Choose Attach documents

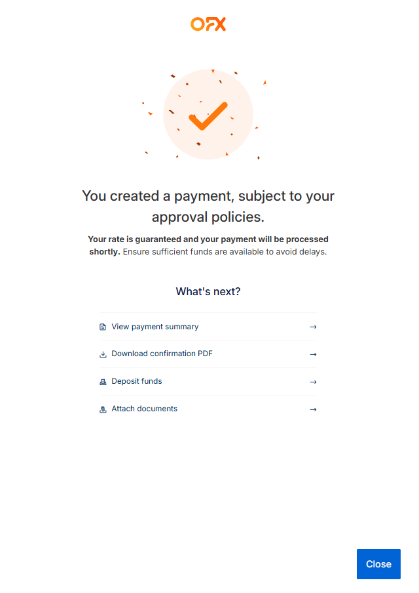pyautogui.click(x=144, y=409)
